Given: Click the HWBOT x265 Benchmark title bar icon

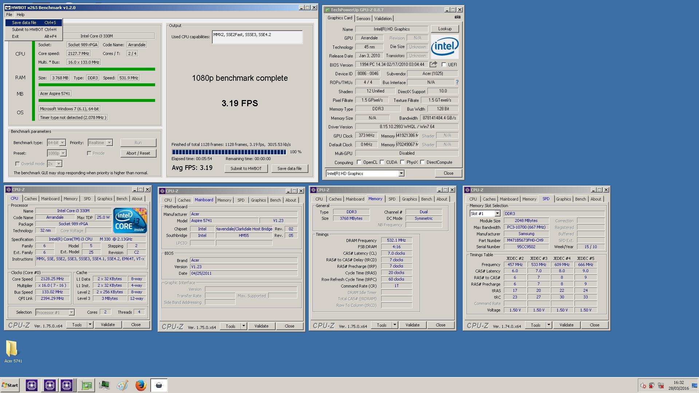Looking at the screenshot, I should pyautogui.click(x=8, y=8).
